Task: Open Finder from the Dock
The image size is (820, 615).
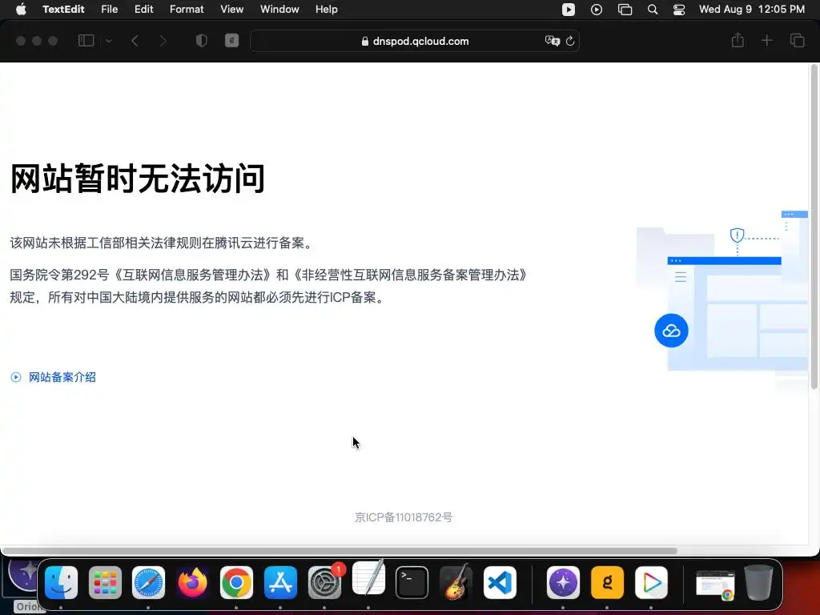Action: click(x=61, y=583)
